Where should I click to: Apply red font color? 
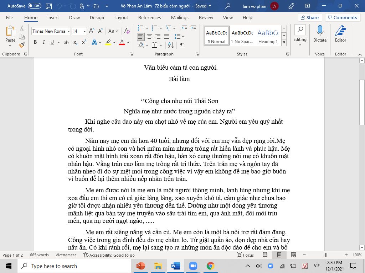[122, 42]
